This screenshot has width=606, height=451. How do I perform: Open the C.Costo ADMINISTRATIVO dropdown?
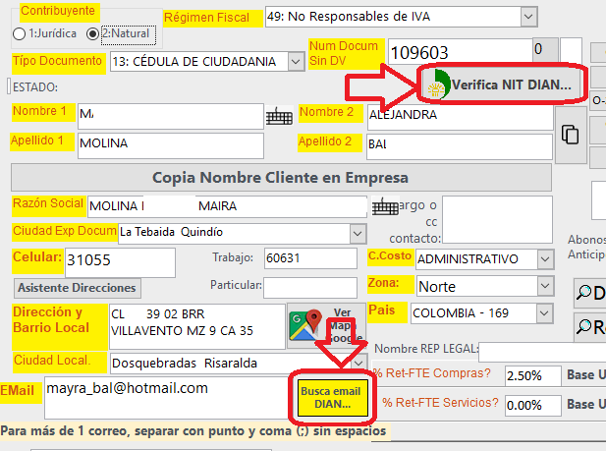click(545, 259)
